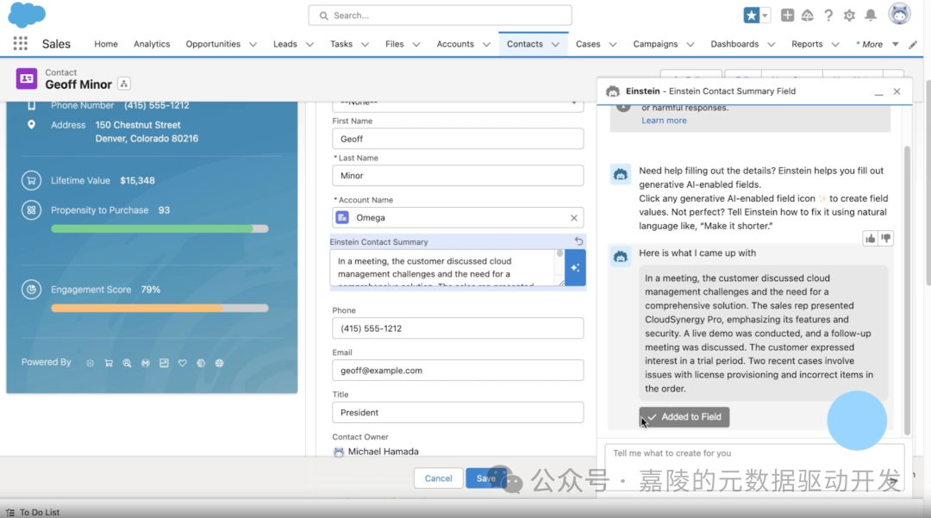
Task: Expand the Files dropdown chevron
Action: (416, 45)
